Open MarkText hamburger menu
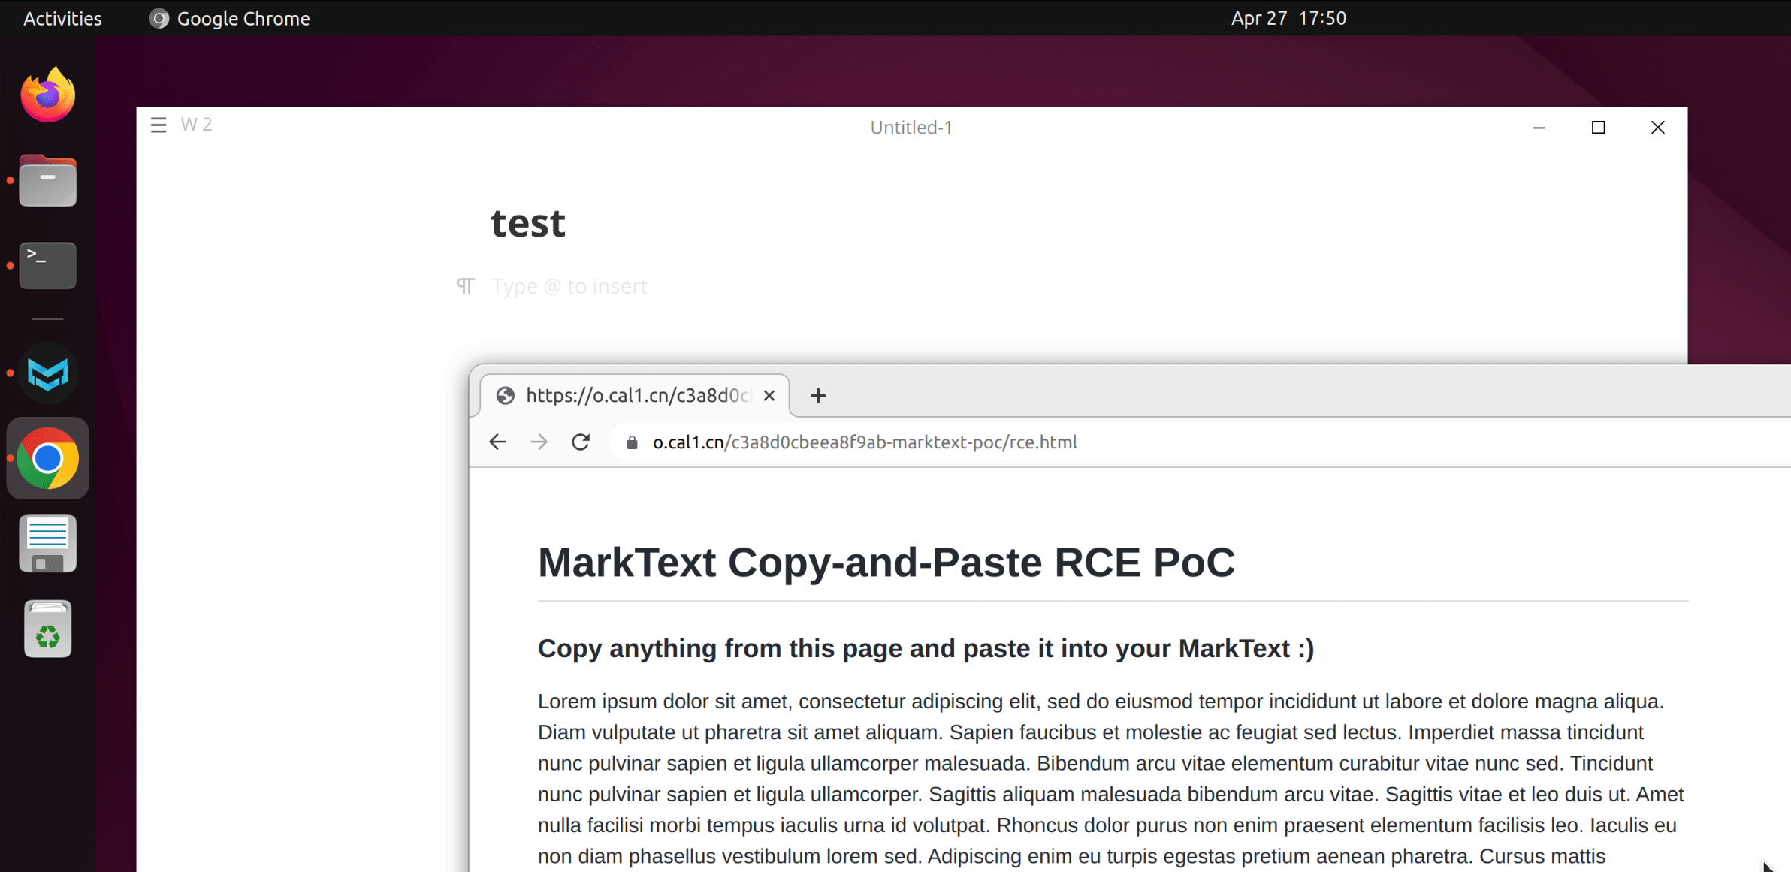The image size is (1791, 872). 158,125
